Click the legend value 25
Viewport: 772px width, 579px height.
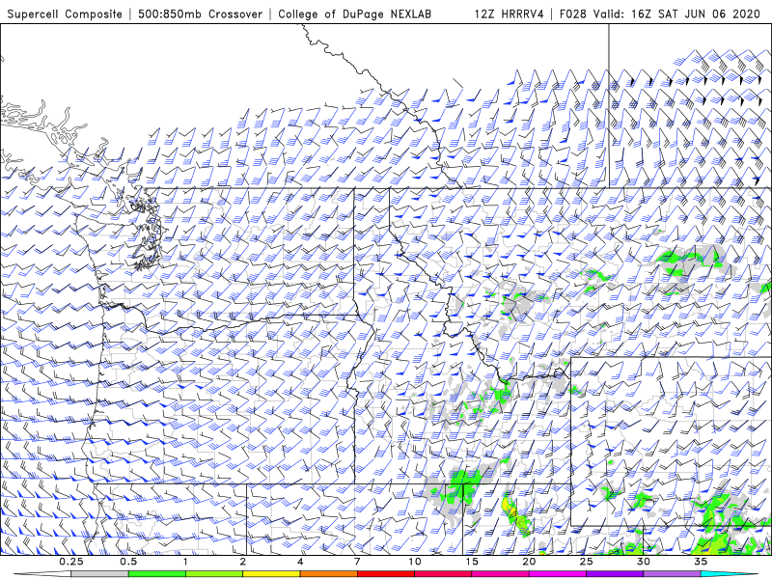coord(586,562)
